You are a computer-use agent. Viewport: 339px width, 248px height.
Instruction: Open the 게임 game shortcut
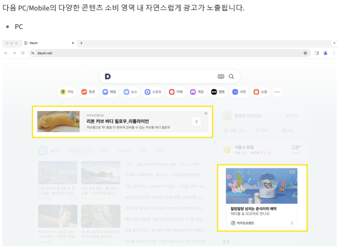click(x=197, y=92)
